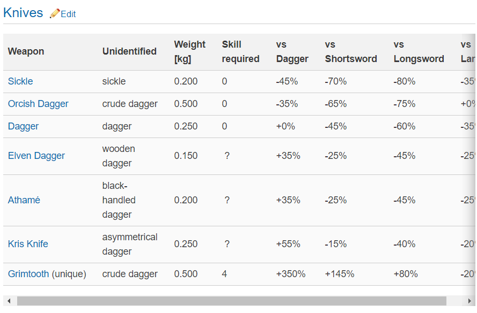The image size is (477, 313).
Task: Select the vs Dagger column header
Action: (x=292, y=51)
